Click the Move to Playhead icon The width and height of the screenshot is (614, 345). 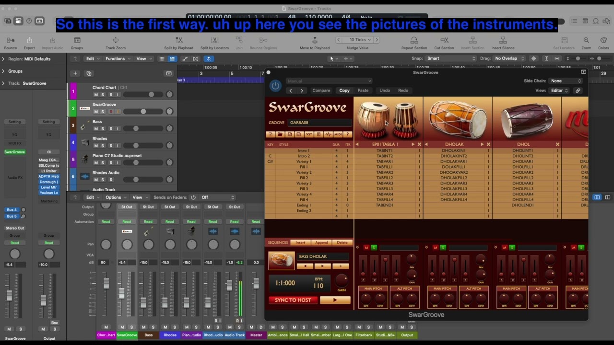tap(315, 40)
